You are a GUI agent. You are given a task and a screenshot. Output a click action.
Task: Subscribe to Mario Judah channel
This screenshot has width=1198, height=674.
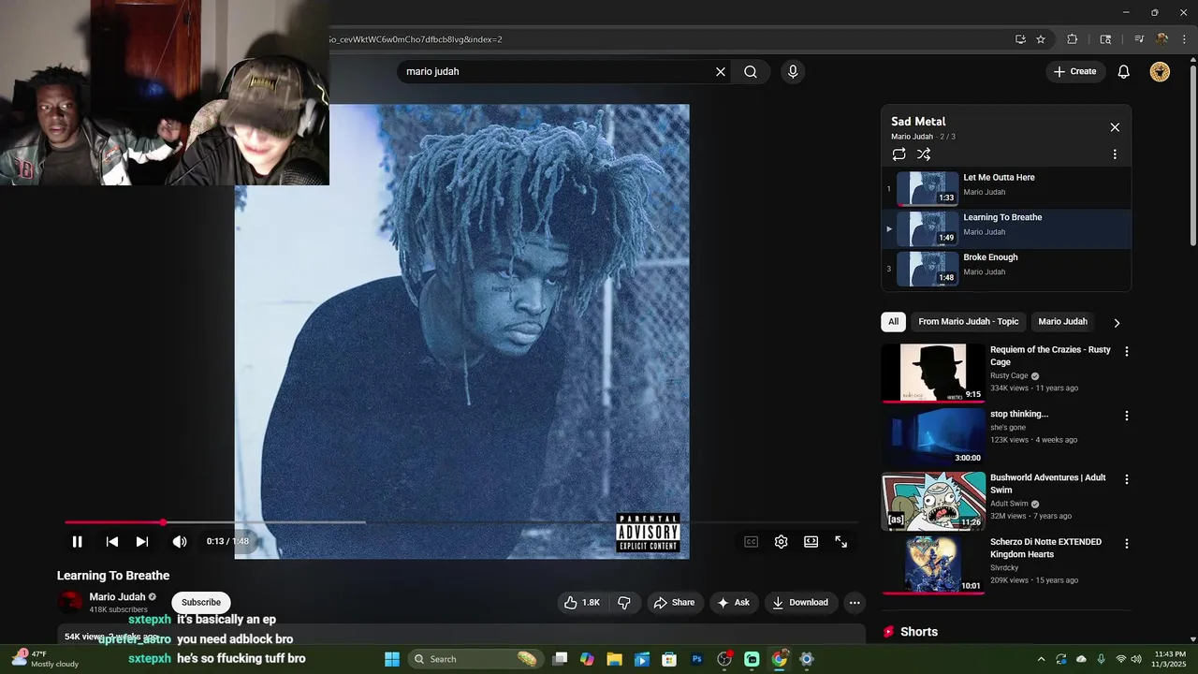pyautogui.click(x=201, y=603)
